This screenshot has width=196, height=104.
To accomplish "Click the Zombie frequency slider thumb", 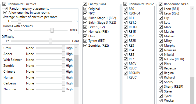I will (63, 66).
